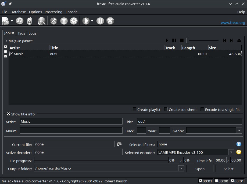The height and width of the screenshot is (184, 247).
Task: Visit the www.freac.org link
Action: click(233, 22)
